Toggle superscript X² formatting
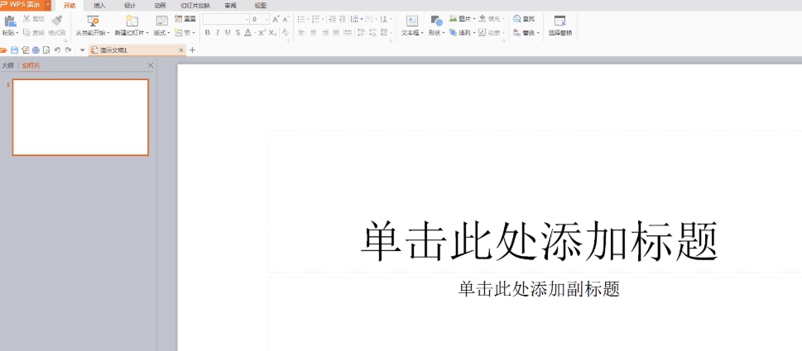Viewport: 802px width, 351px height. click(x=262, y=33)
